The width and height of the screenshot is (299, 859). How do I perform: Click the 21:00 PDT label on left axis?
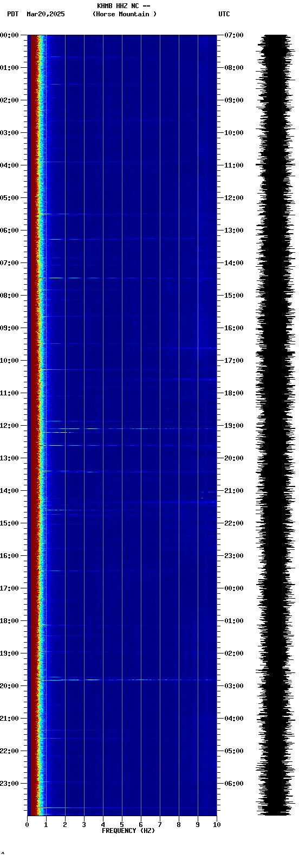[10, 719]
